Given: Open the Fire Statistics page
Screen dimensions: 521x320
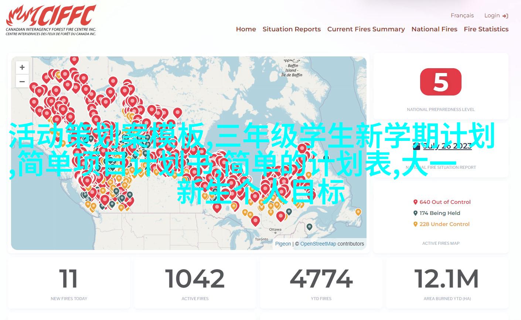Looking at the screenshot, I should click(486, 29).
